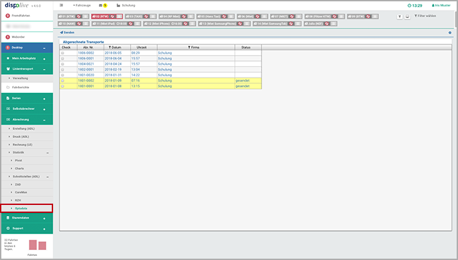Expand the Stammdaten sidebar section
The height and width of the screenshot is (260, 458).
coord(27,218)
